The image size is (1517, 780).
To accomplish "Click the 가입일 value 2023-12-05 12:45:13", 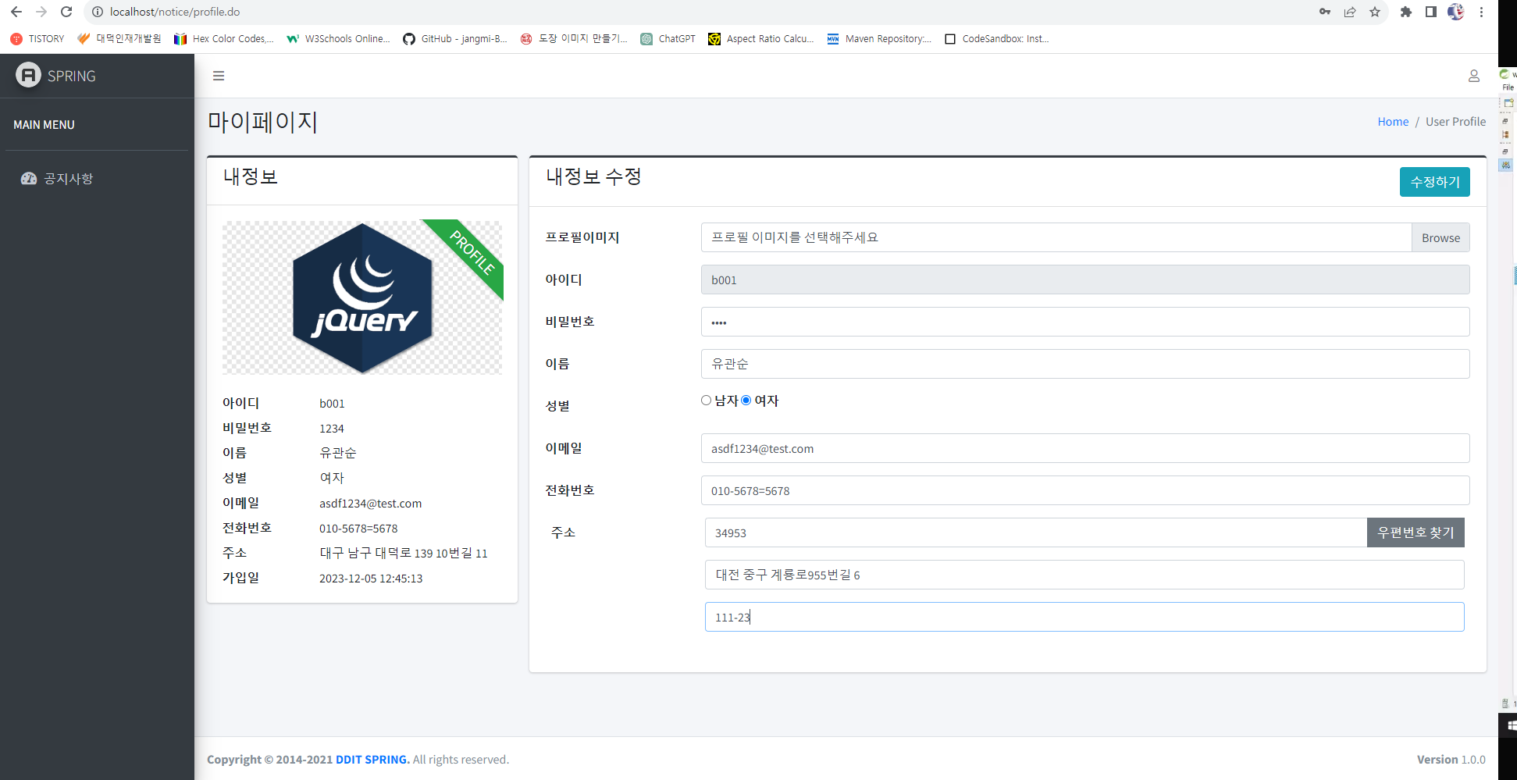I will [371, 579].
